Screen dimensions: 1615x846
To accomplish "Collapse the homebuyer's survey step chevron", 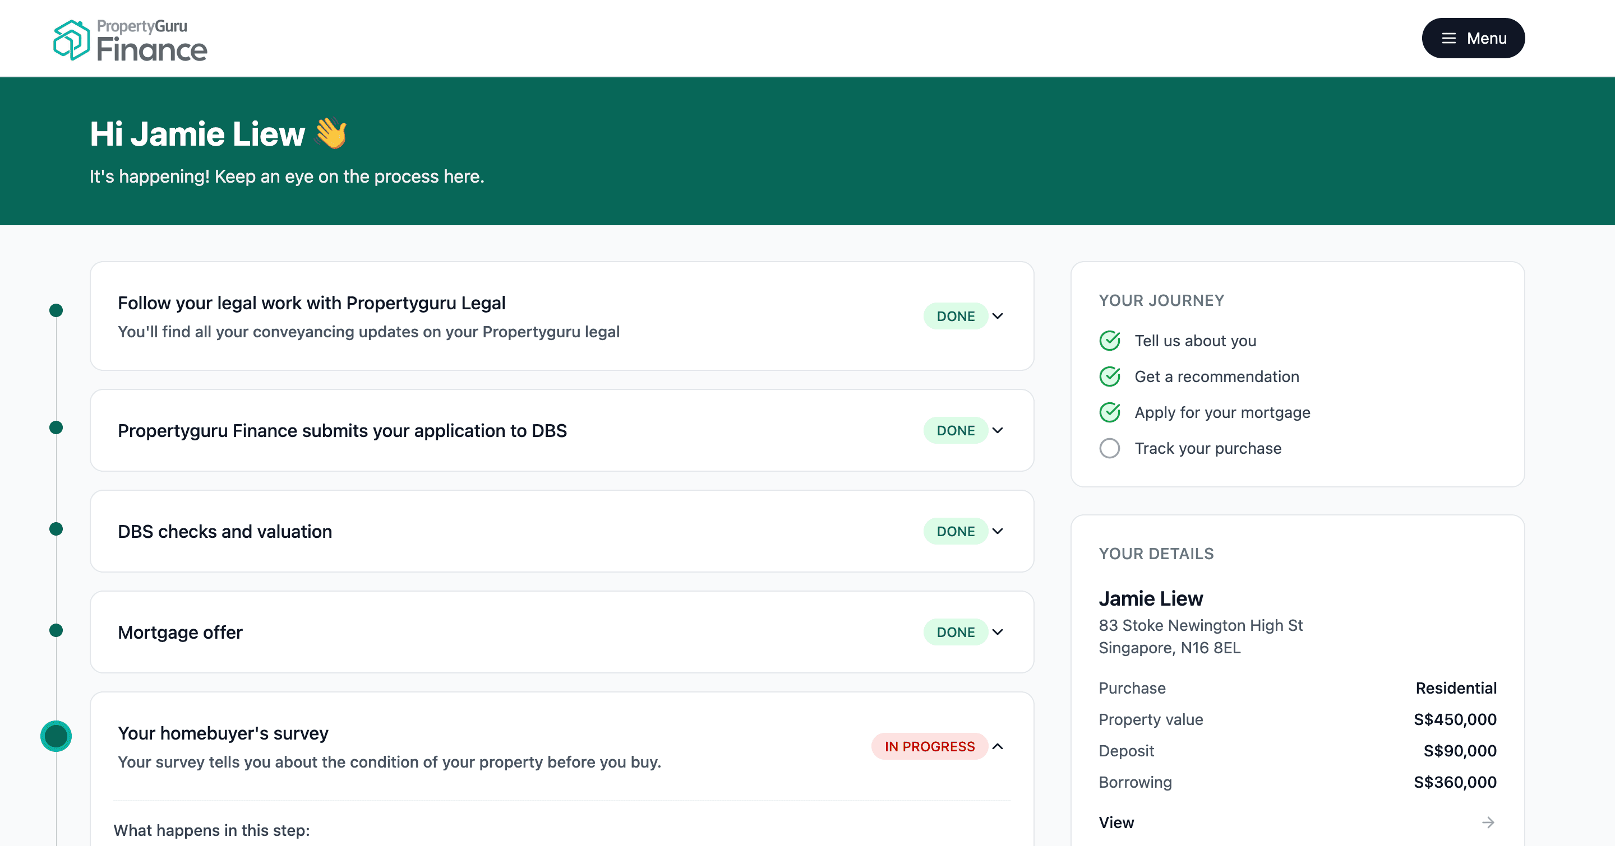I will coord(998,746).
